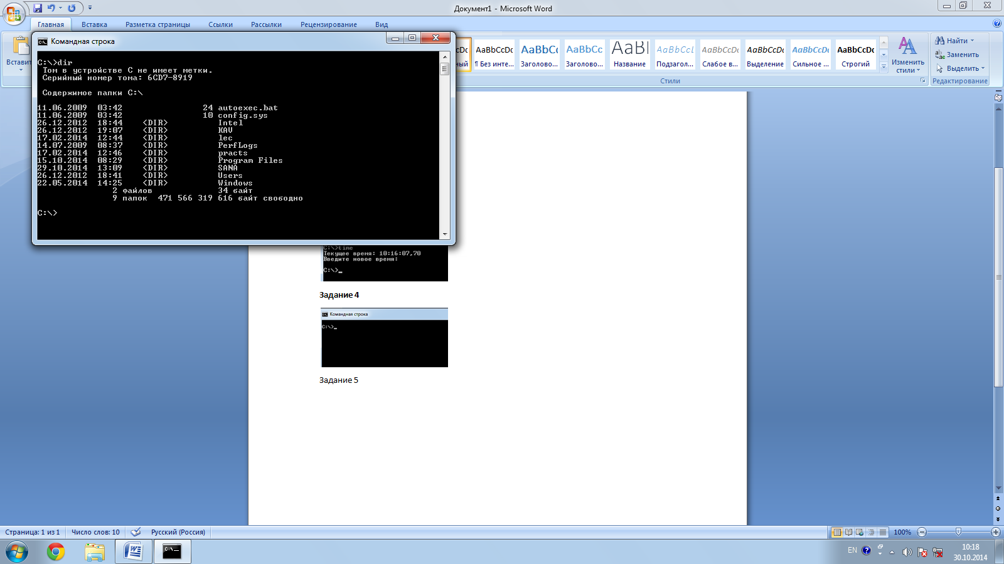Open Разметка страницы tab
Screen dimensions: 1004x564
158,24
